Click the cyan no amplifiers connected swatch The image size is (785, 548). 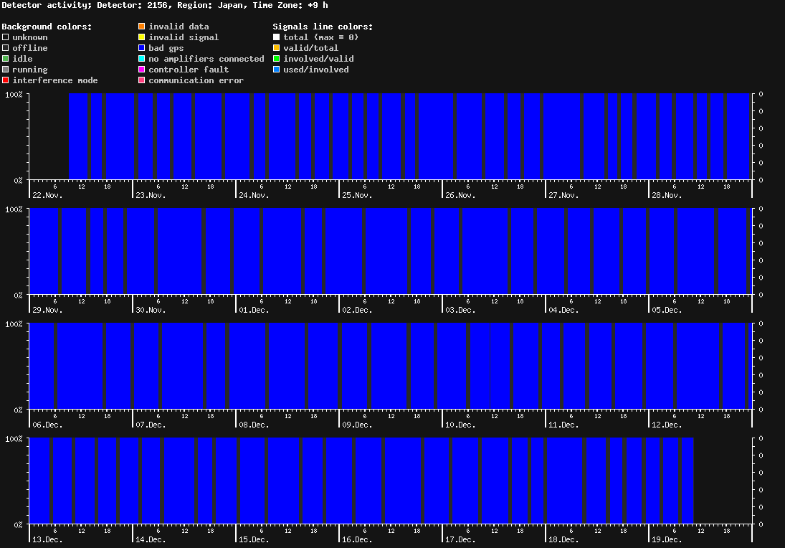(x=142, y=59)
